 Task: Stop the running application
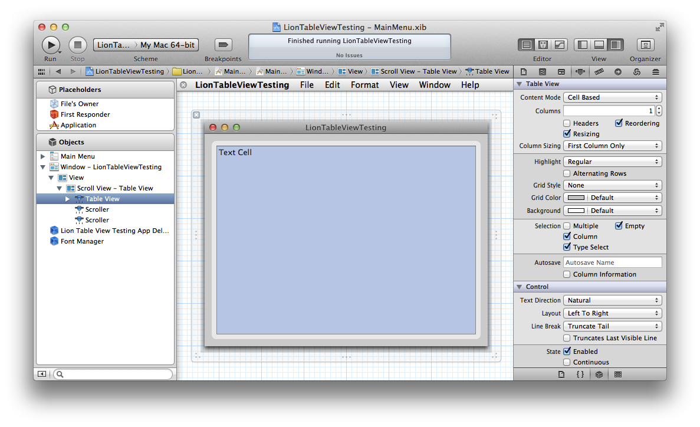pos(78,45)
